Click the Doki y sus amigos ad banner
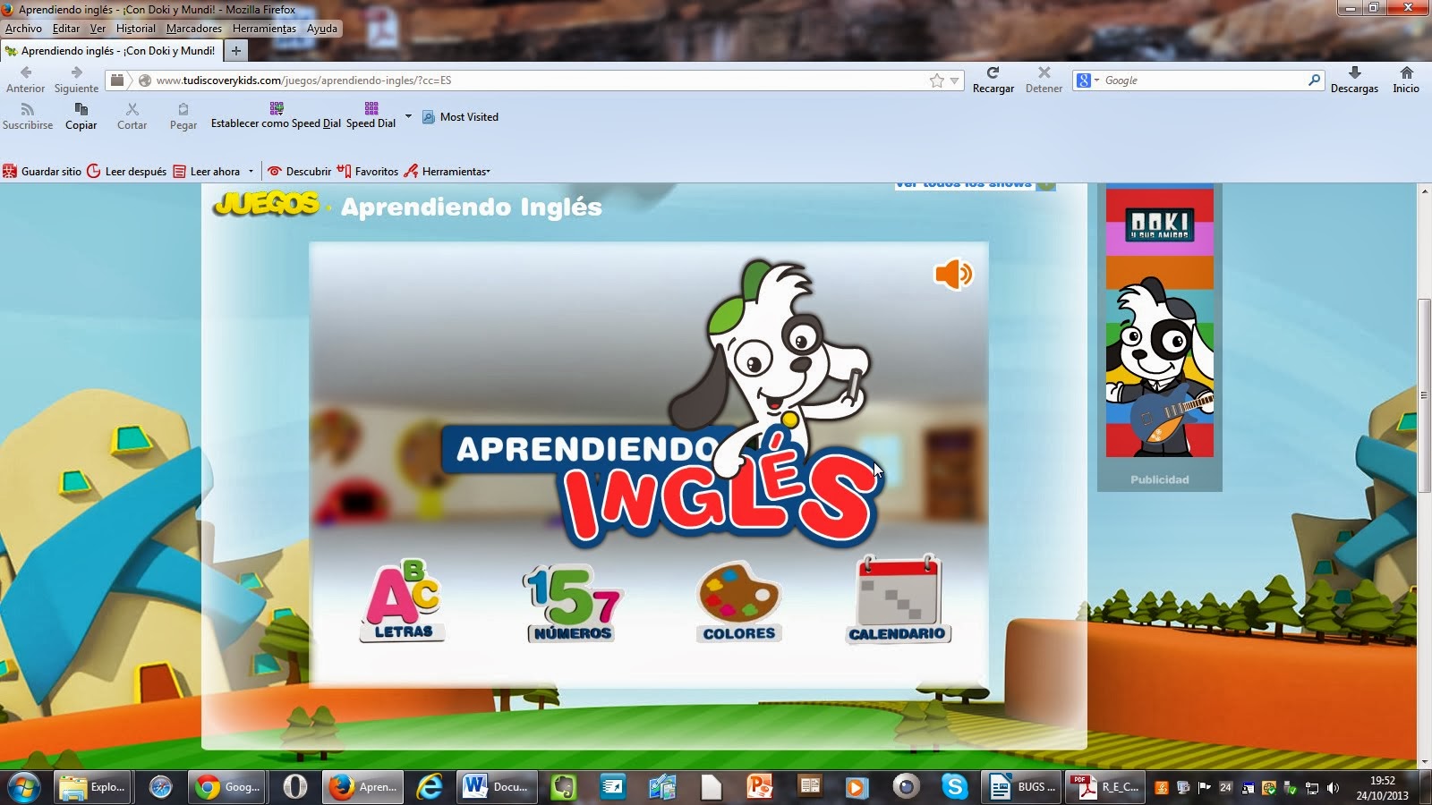This screenshot has width=1432, height=805. (1159, 322)
